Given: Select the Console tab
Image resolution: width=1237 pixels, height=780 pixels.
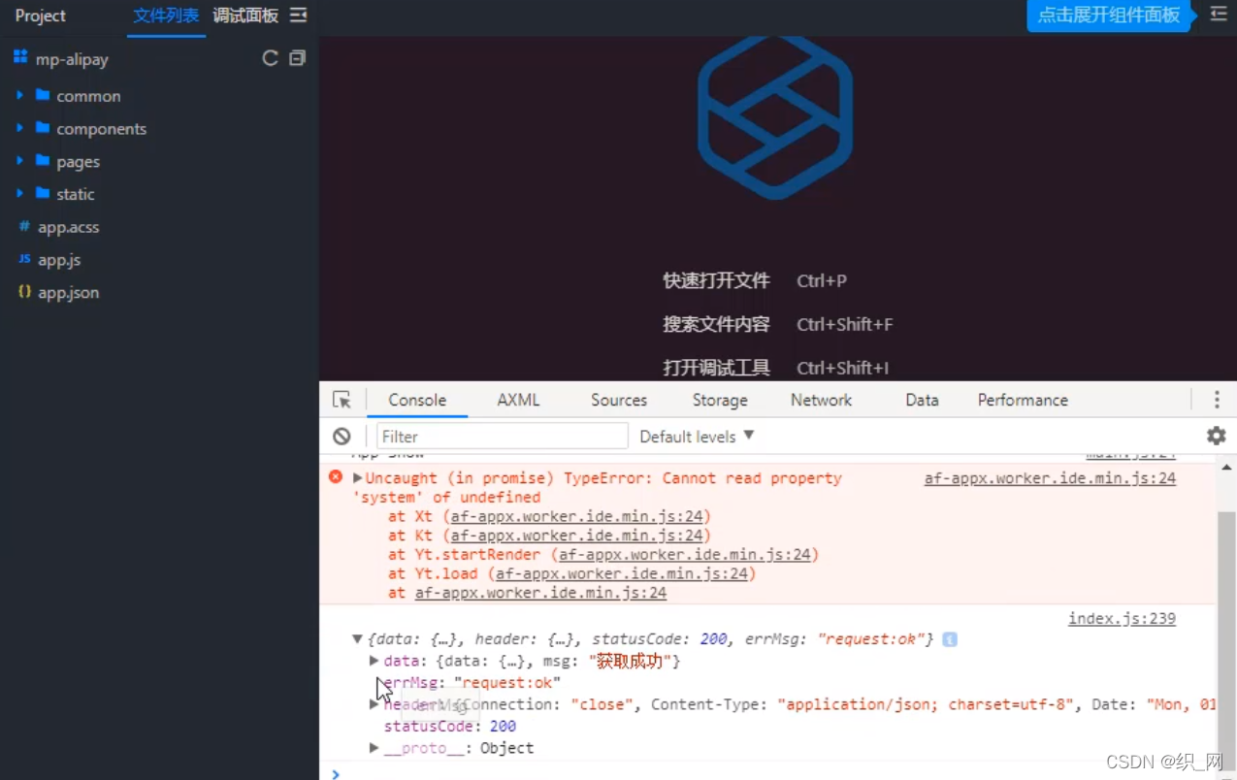Looking at the screenshot, I should click(x=417, y=400).
